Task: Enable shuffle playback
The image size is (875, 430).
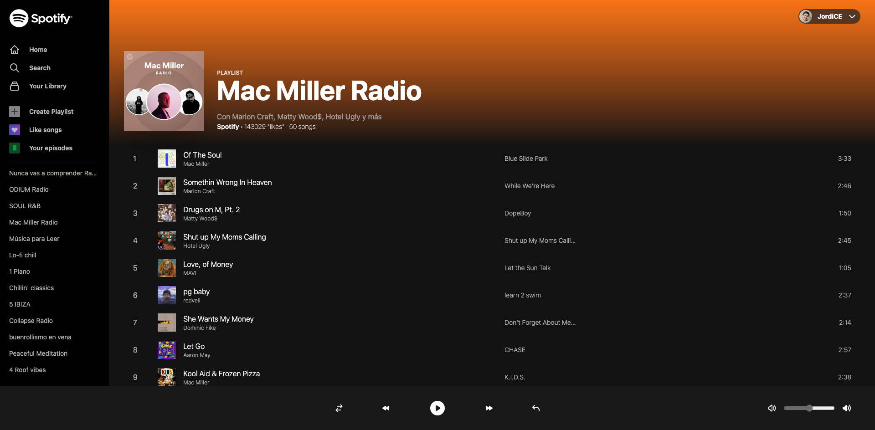Action: point(339,408)
